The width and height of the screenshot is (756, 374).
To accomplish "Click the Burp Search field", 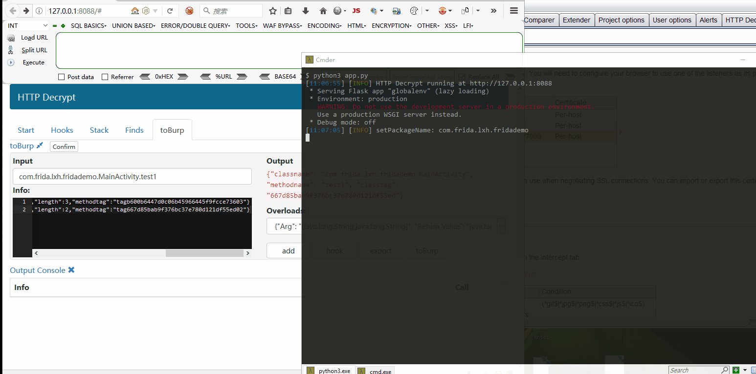I will pos(699,370).
